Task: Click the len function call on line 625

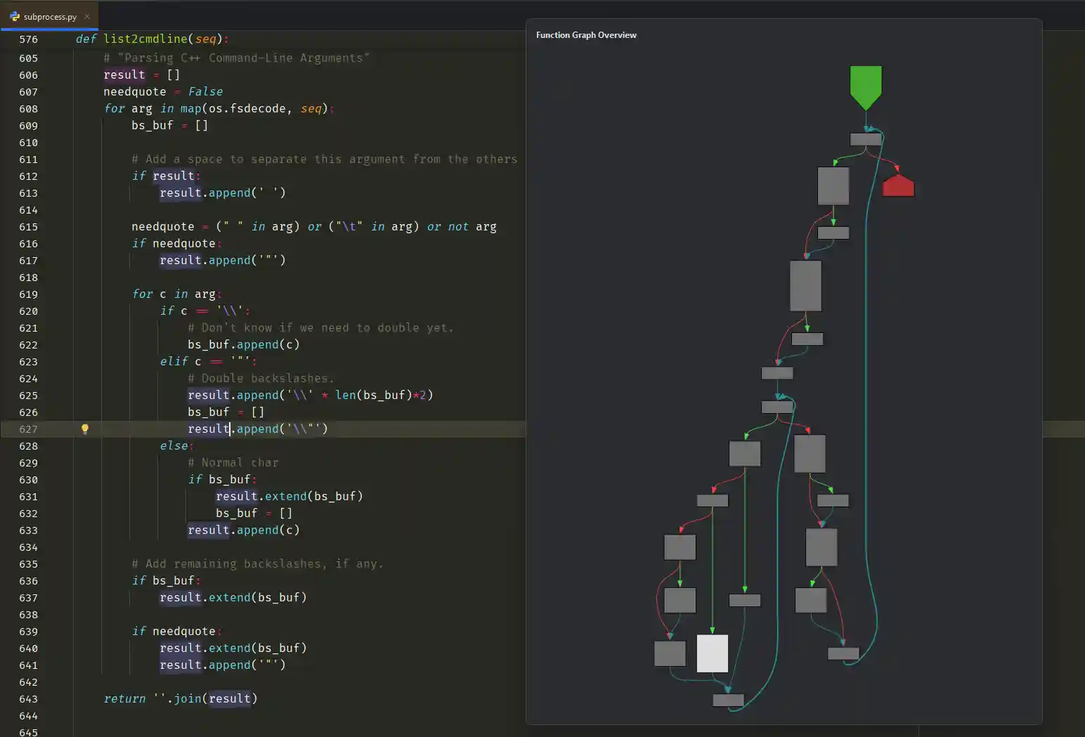Action: 345,396
